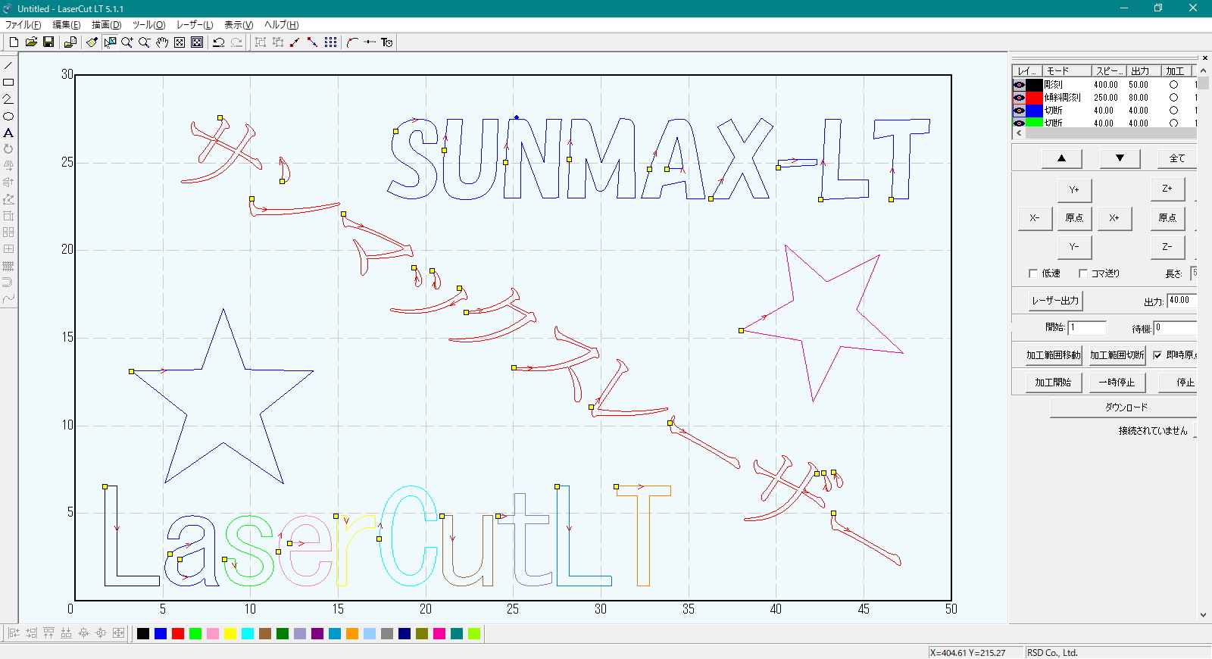The width and height of the screenshot is (1212, 659).
Task: Click the blue-red diagonal line direction icon
Action: 313,42
